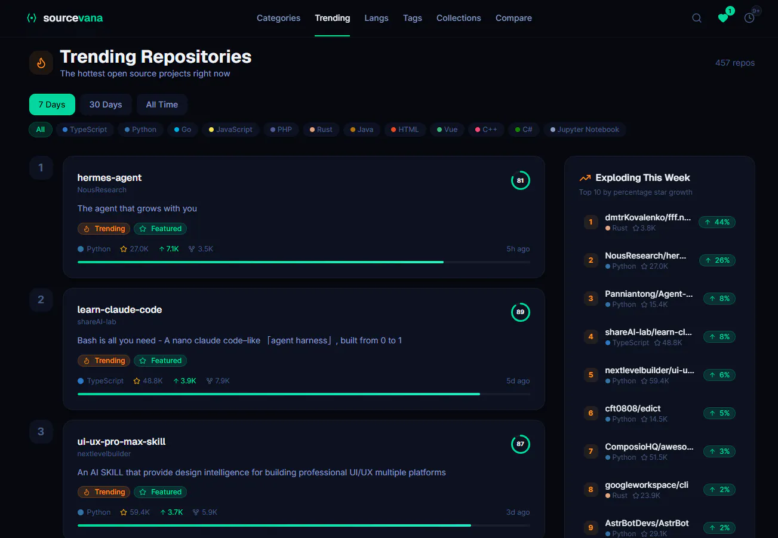Screen dimensions: 778x538
Task: Filter by the Vue language chip
Action: 447,130
